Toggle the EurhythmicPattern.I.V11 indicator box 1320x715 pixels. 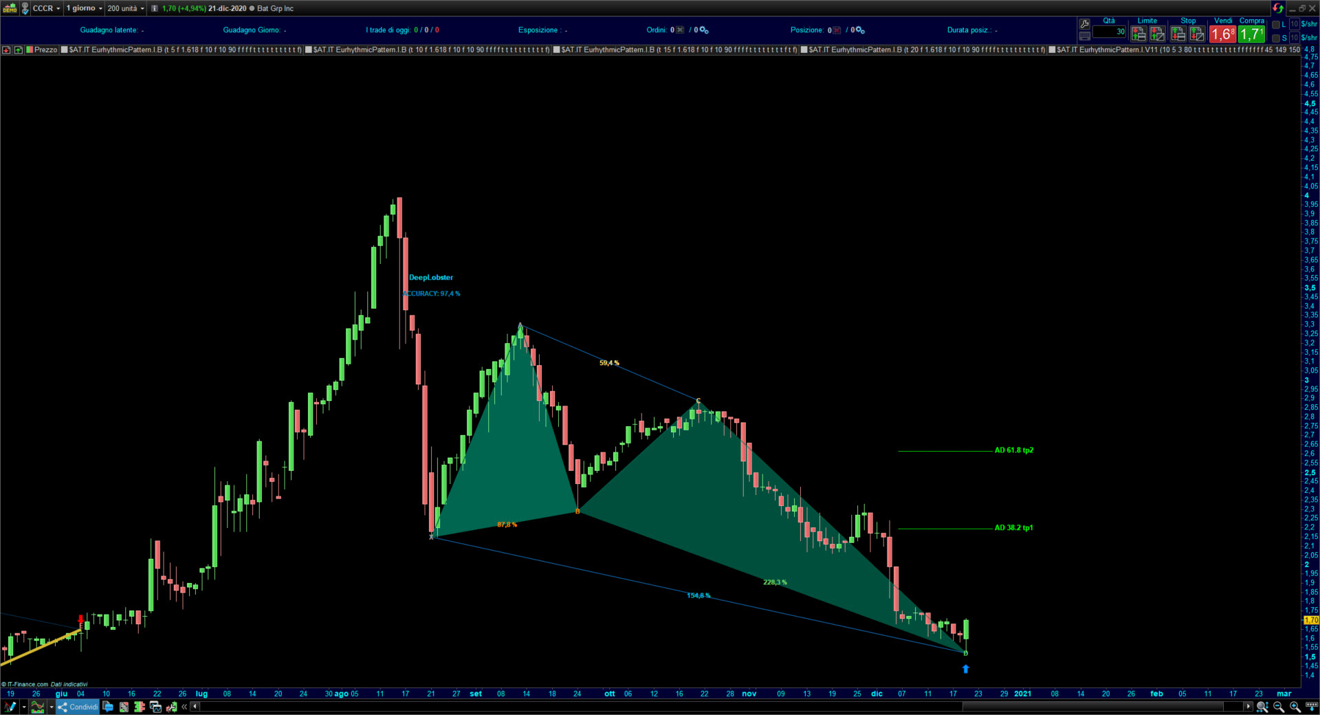1052,49
